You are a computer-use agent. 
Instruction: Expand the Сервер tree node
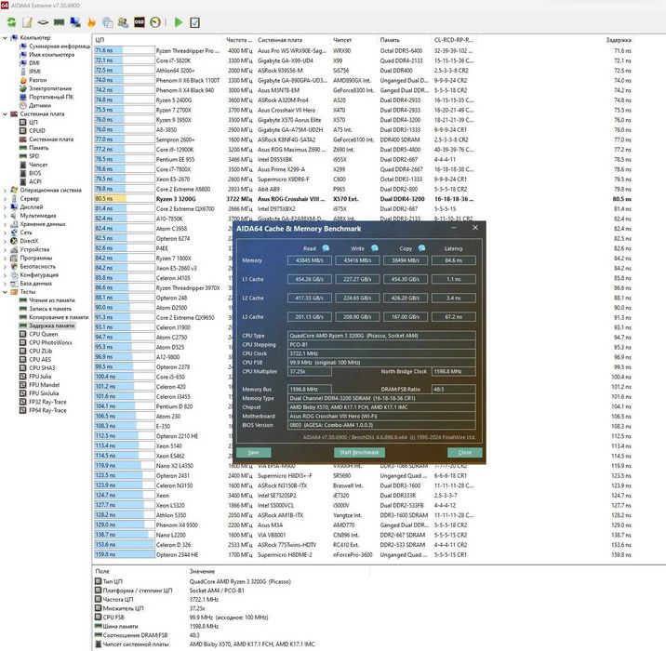[5, 199]
